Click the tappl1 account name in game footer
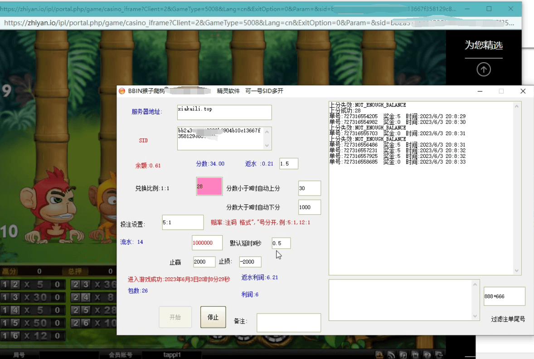Viewport: 534px width, 359px height. click(172, 355)
